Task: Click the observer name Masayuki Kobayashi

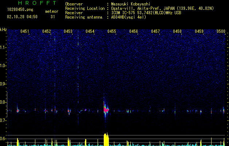Action: [131, 4]
